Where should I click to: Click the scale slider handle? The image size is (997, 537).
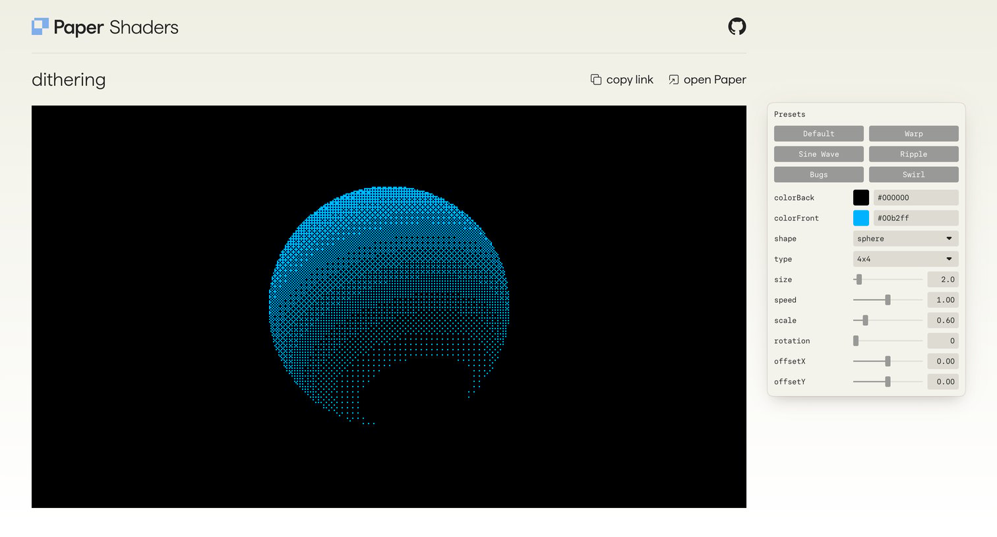click(865, 320)
